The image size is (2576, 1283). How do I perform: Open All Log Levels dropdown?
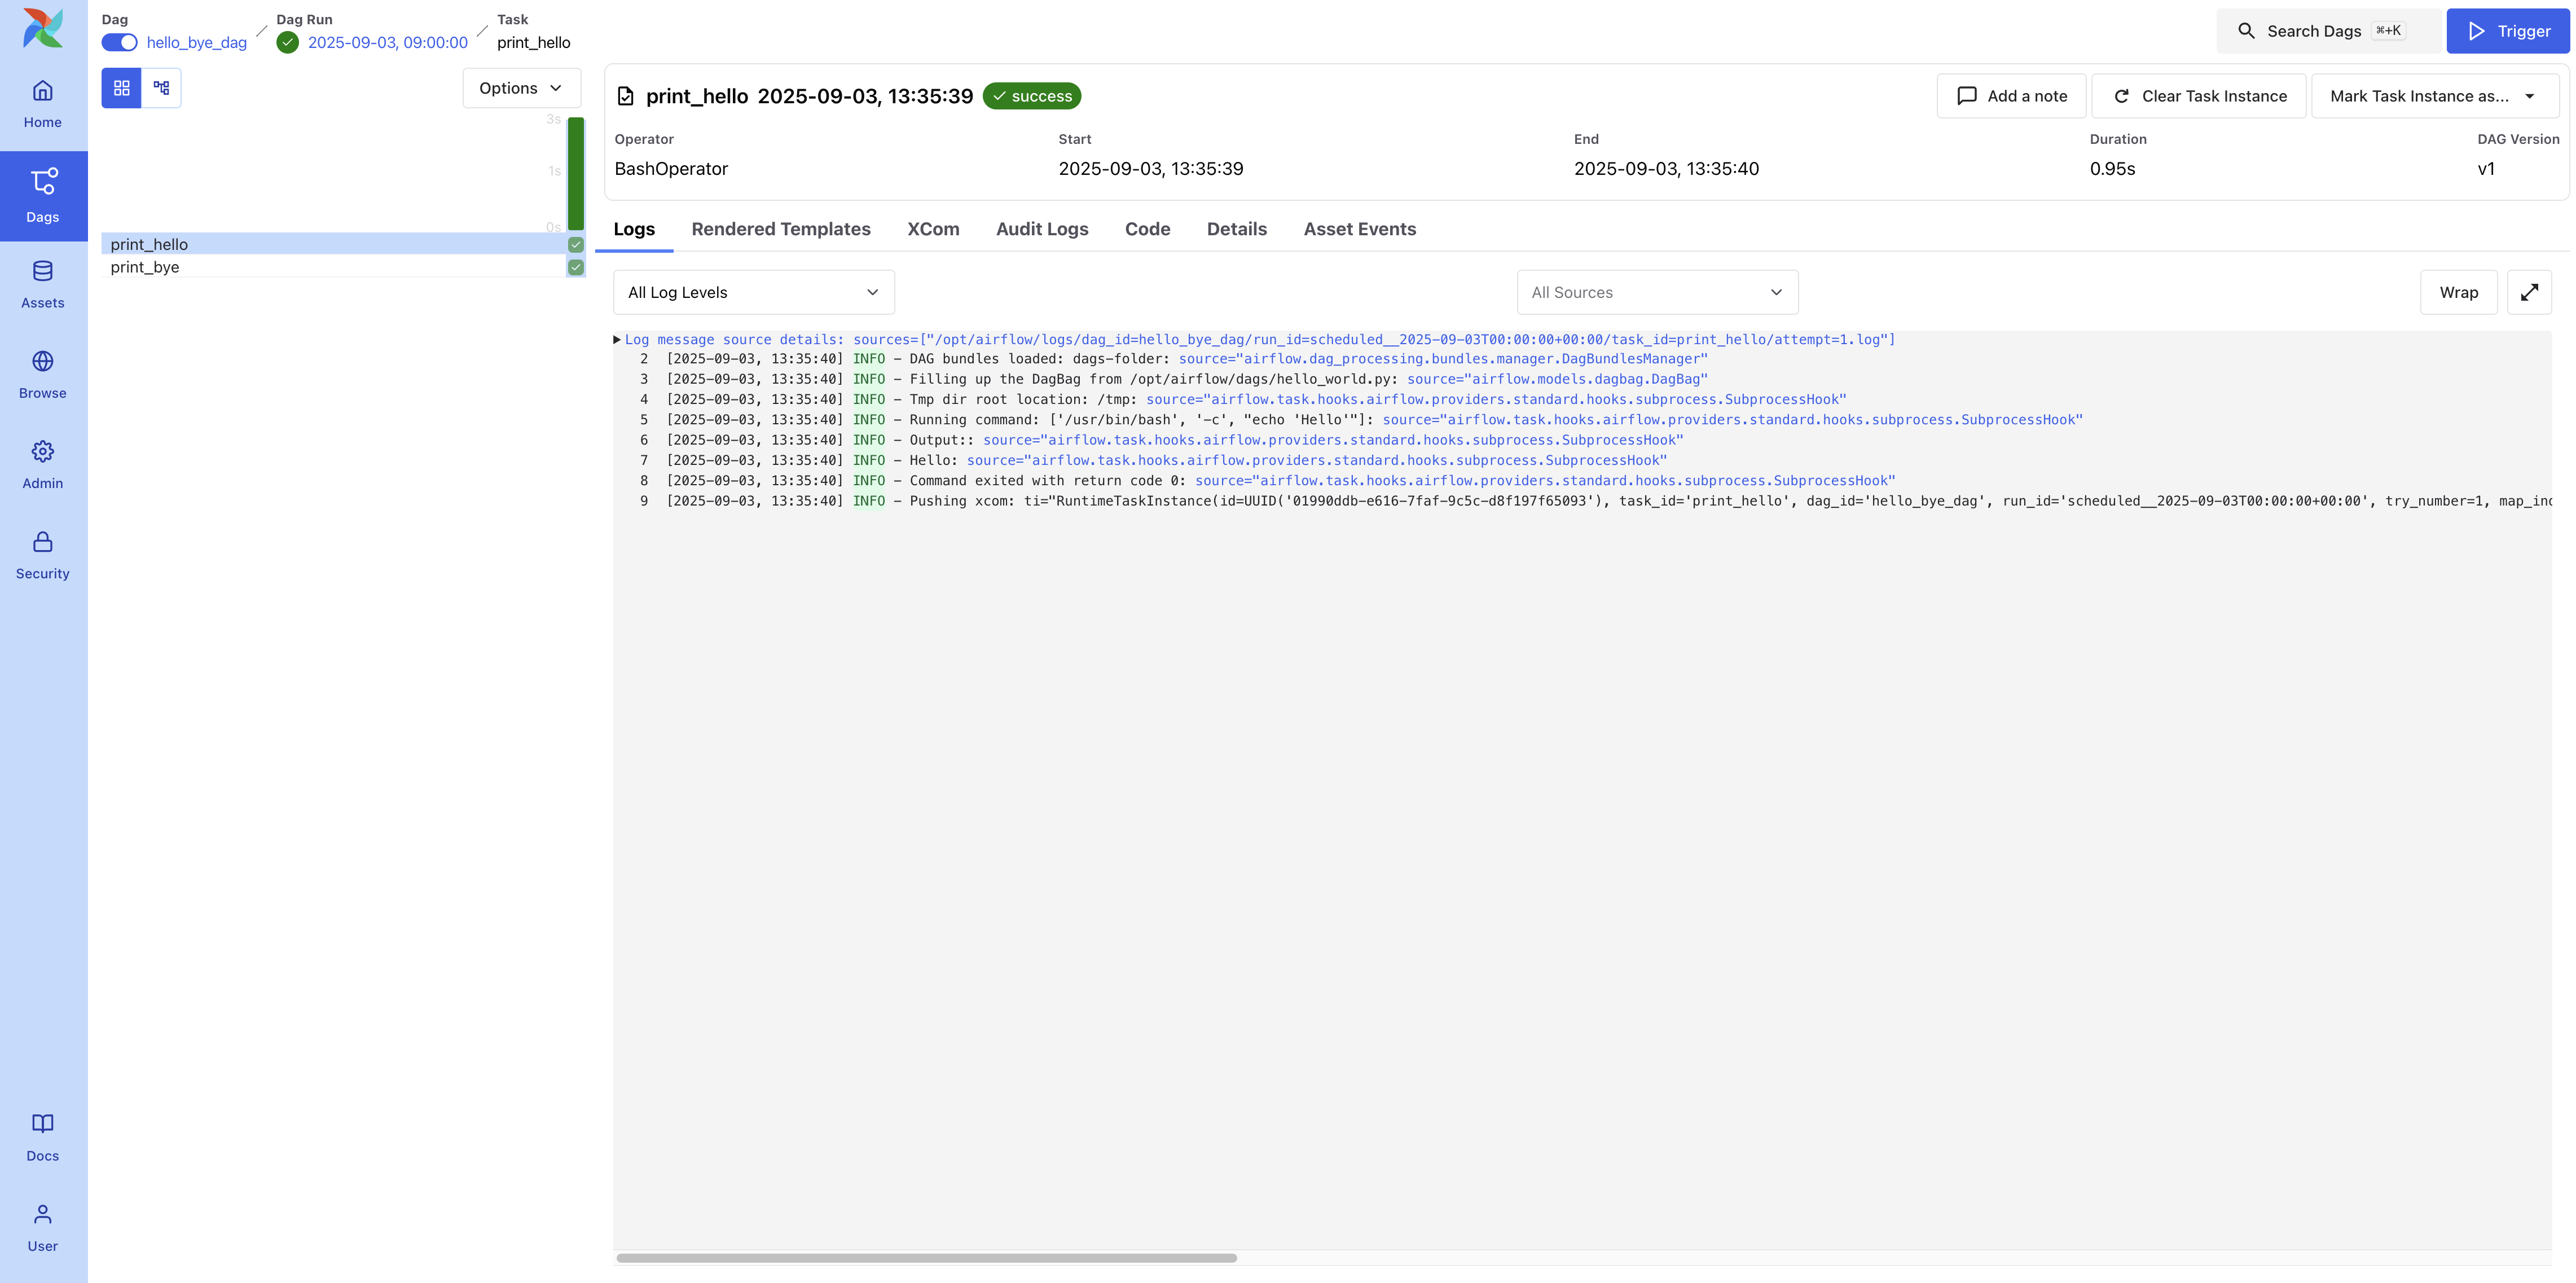pyautogui.click(x=753, y=292)
